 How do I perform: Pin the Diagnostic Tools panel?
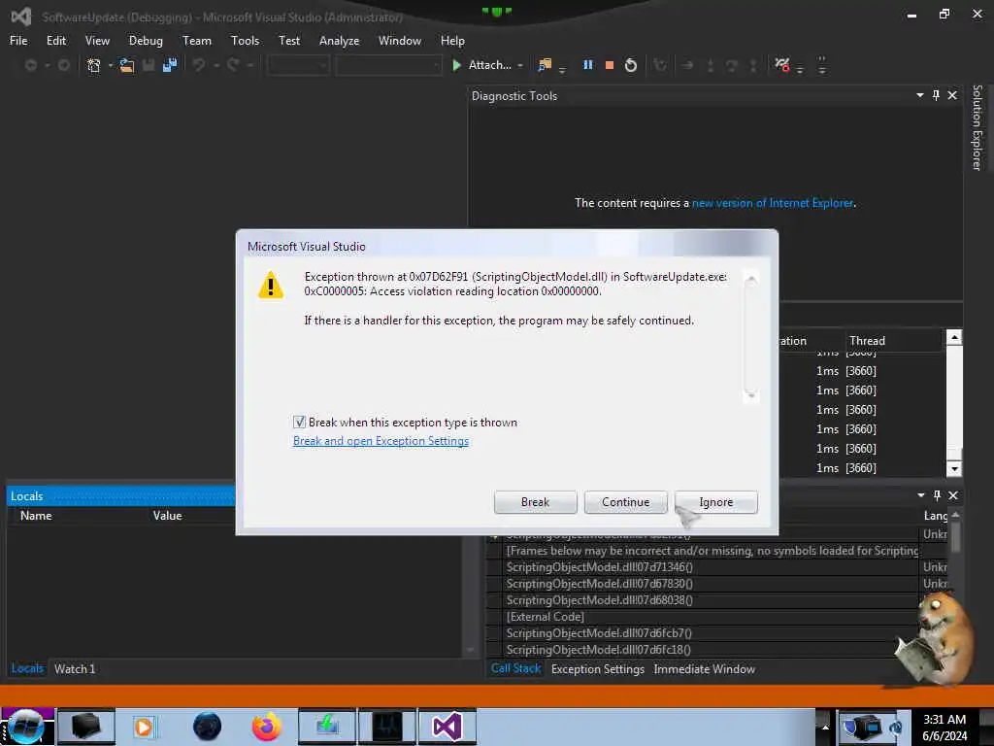click(x=936, y=95)
